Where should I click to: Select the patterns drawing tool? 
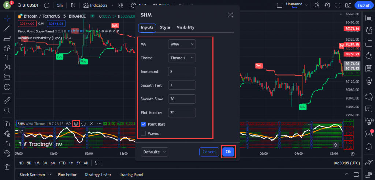pyautogui.click(x=7, y=48)
